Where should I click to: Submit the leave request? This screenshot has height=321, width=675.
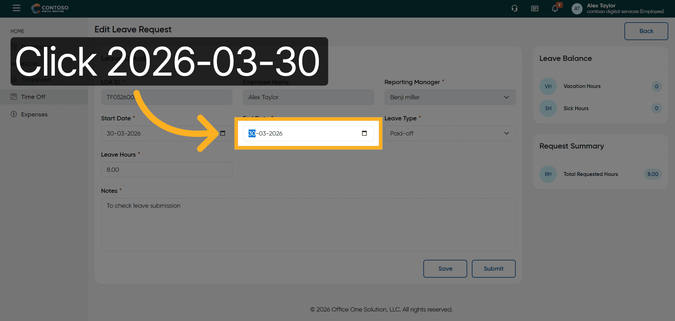[493, 269]
